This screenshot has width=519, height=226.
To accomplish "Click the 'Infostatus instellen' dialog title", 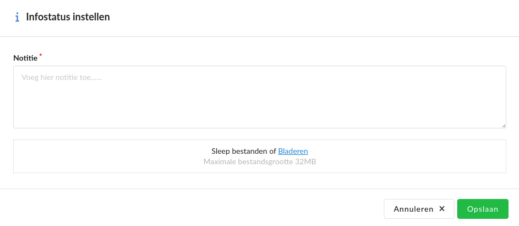I will pyautogui.click(x=68, y=17).
